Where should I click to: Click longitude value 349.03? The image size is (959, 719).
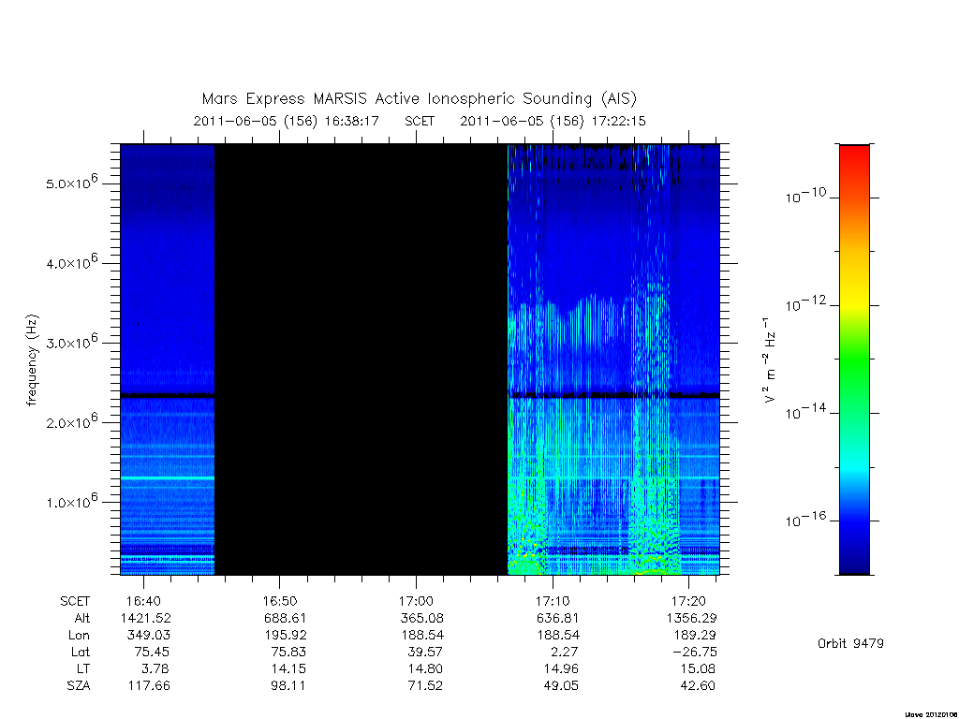click(x=149, y=636)
